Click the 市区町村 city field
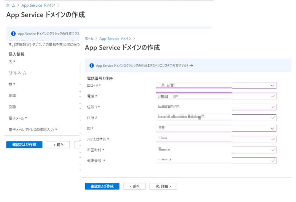 coord(216,150)
